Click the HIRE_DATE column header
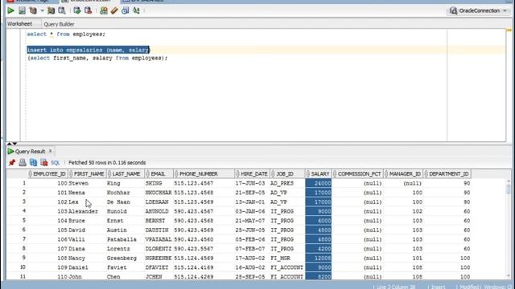Viewport: 515px width, 289px height. [x=252, y=174]
